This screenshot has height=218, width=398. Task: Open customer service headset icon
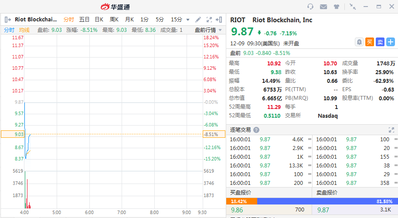tap(310, 7)
